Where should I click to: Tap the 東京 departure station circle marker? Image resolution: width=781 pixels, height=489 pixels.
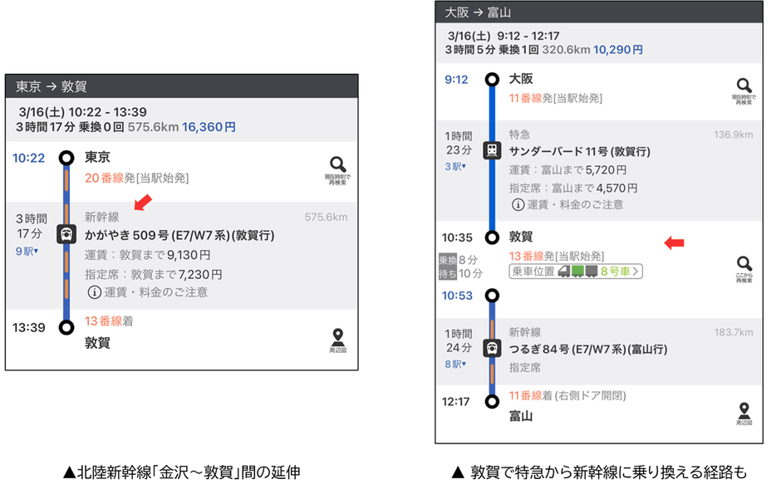click(x=66, y=159)
